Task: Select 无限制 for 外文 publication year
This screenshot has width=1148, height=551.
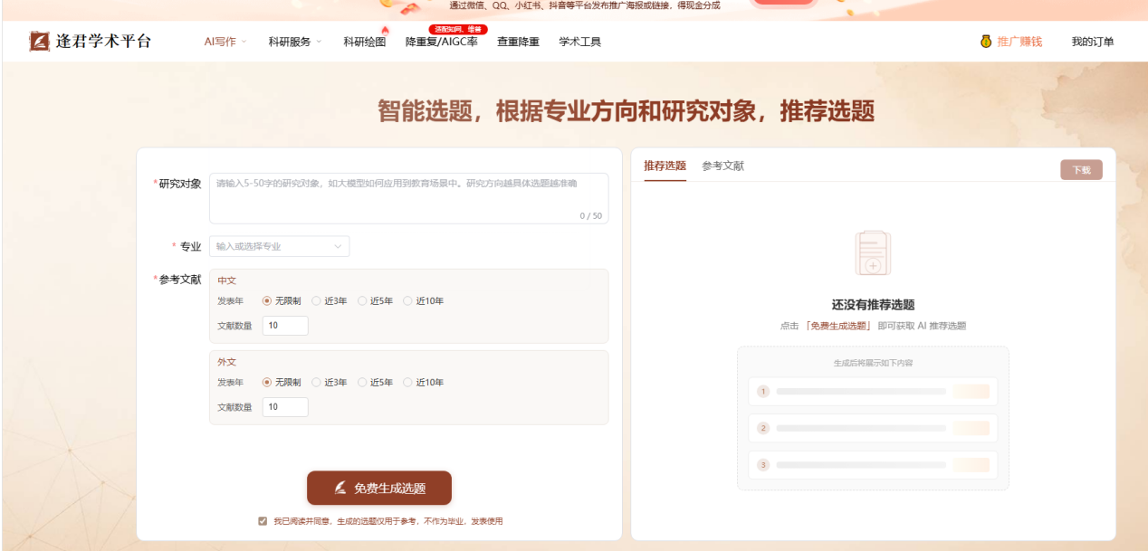Action: pos(267,383)
